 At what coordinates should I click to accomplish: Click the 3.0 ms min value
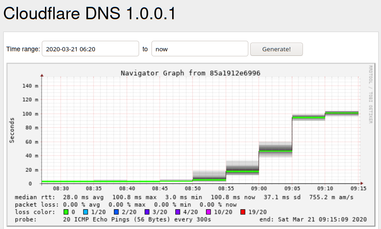tap(184, 197)
